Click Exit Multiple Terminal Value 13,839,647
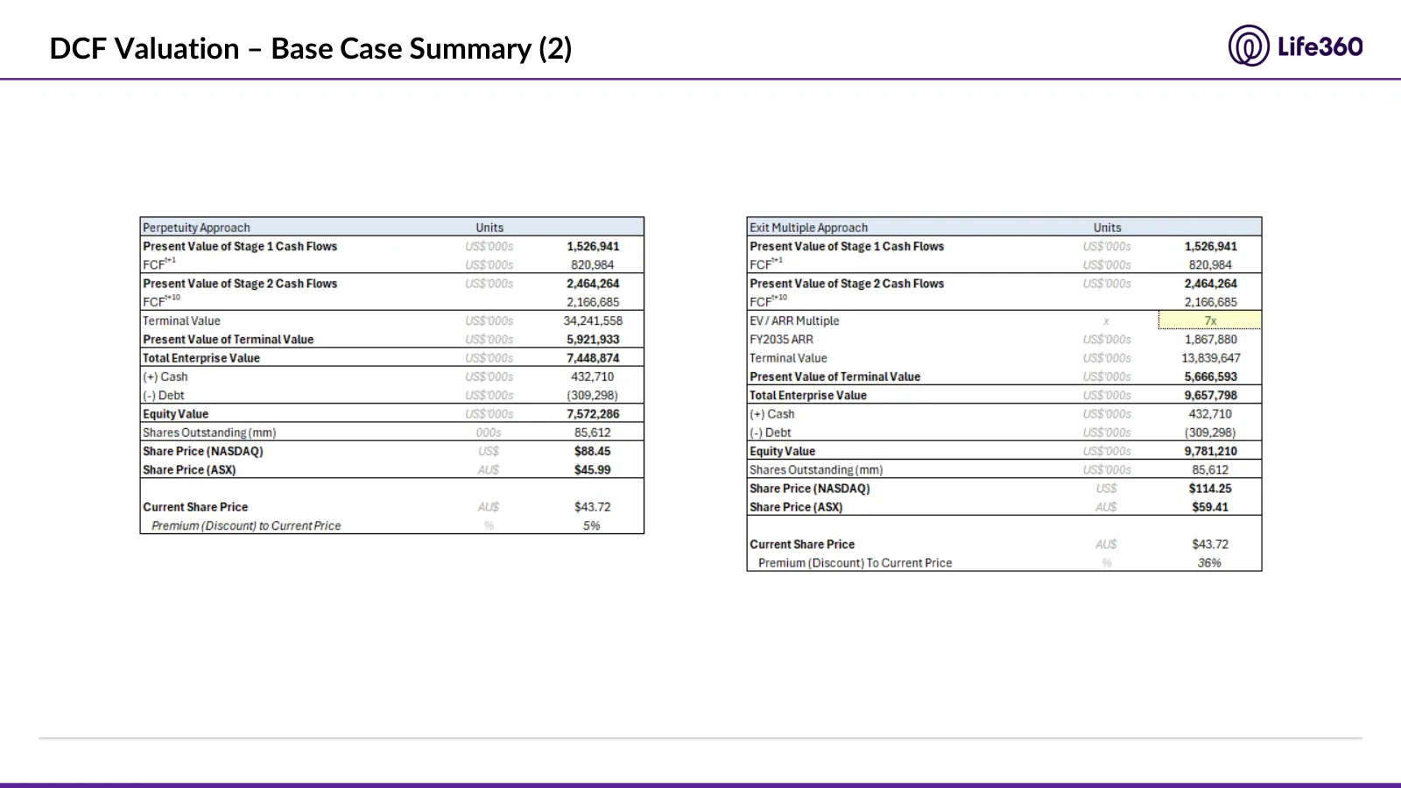 click(1211, 358)
